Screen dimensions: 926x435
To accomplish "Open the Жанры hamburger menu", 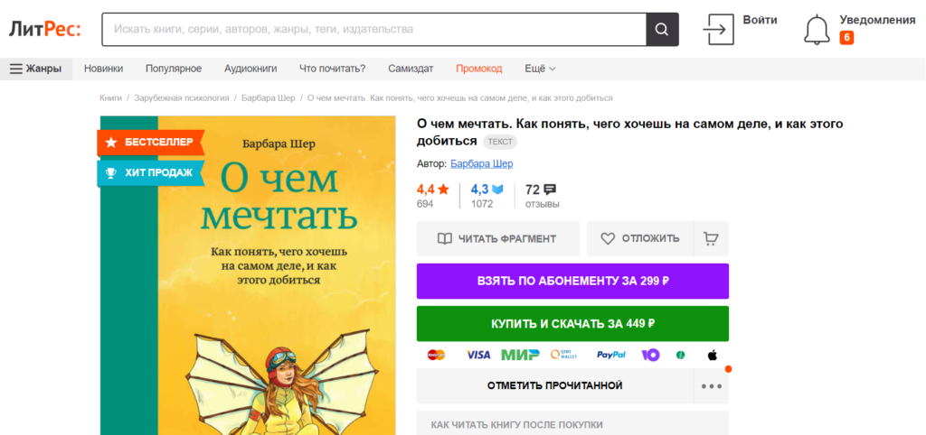I will point(36,69).
